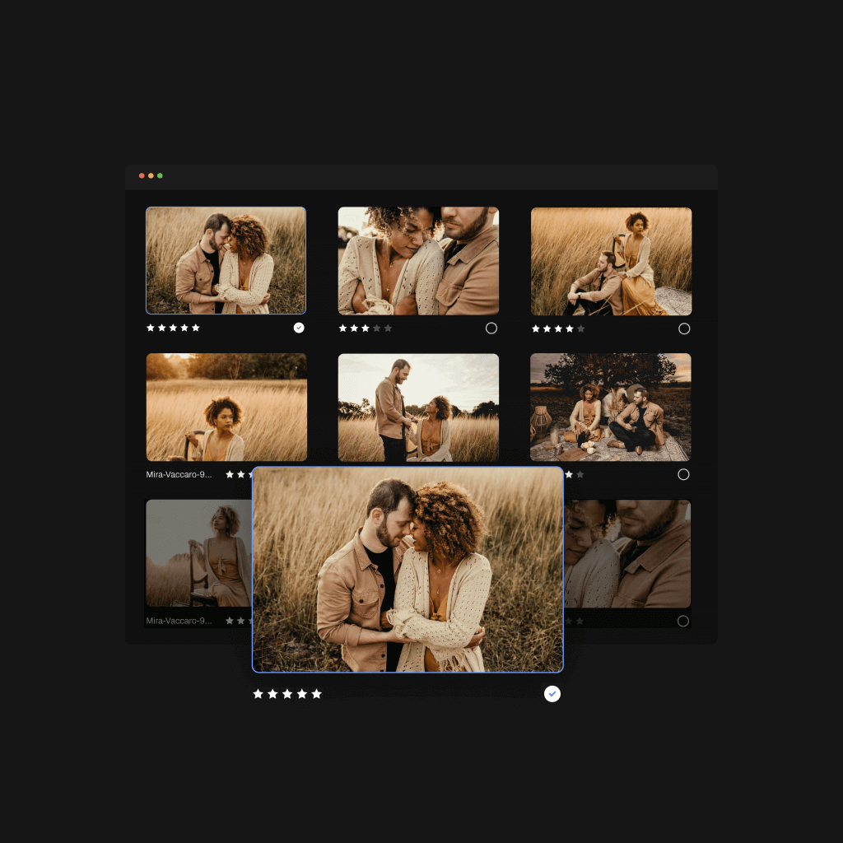Screen dimensions: 843x843
Task: Mark the seated couple photo with its selection circle
Action: [684, 328]
